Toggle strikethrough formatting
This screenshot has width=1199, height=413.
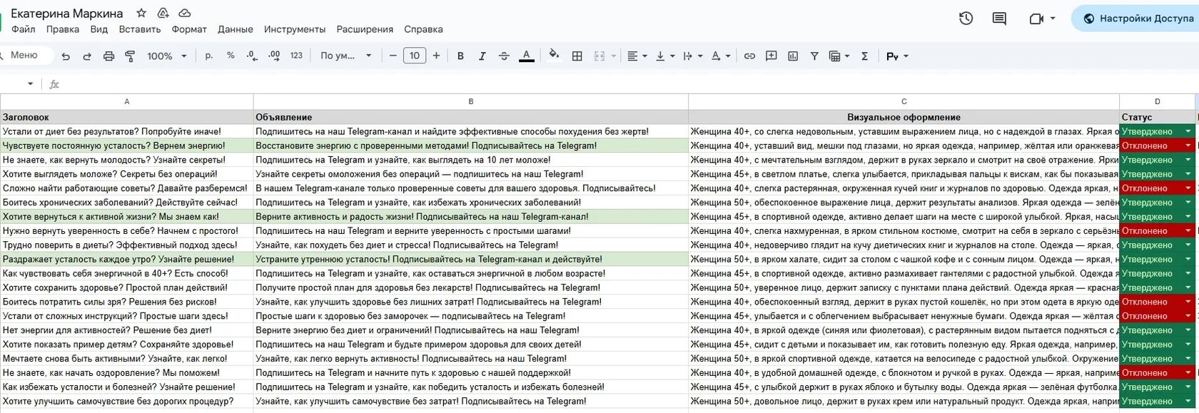[x=504, y=56]
